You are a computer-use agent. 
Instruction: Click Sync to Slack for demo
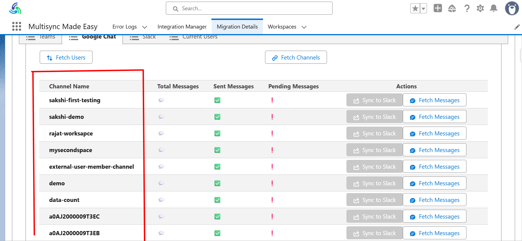(374, 183)
